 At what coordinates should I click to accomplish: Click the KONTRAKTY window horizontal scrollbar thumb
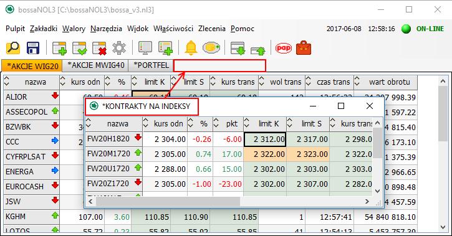[168, 202]
